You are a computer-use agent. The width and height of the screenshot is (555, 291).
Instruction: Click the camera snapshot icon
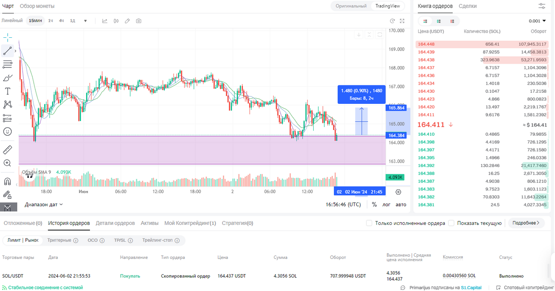[139, 21]
